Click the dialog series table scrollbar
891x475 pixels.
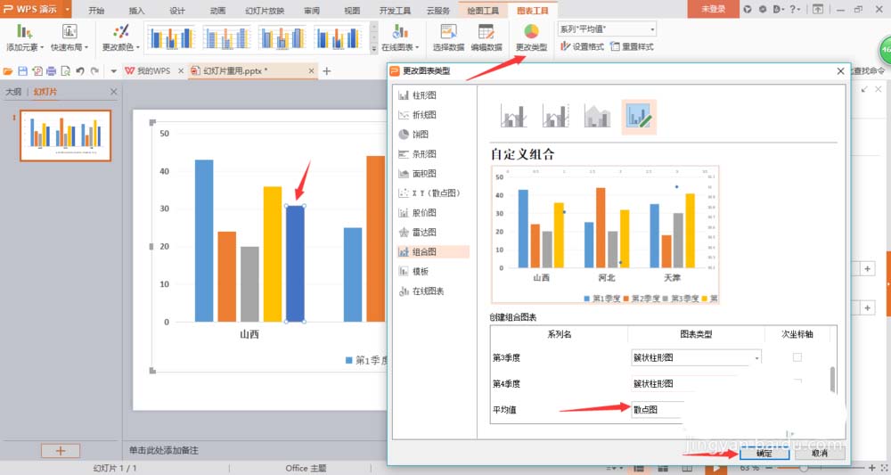coord(832,380)
